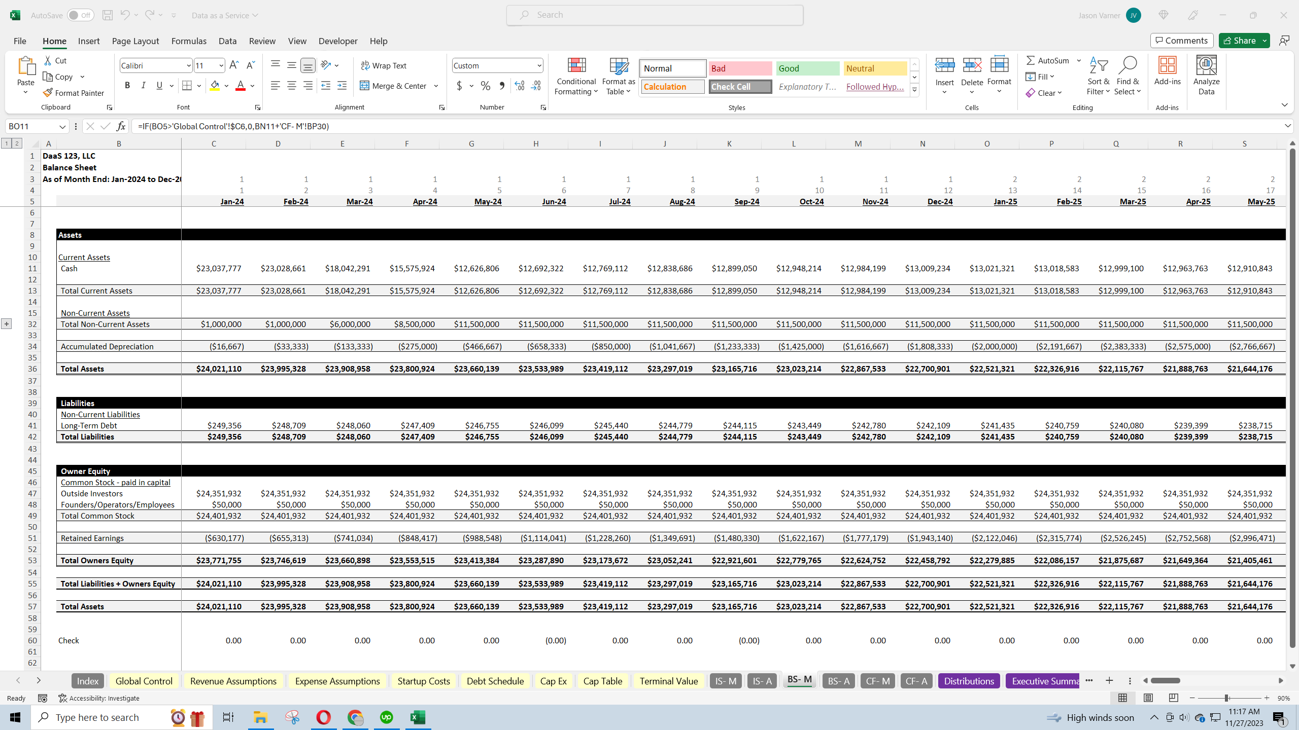Open the Comments panel

pos(1181,40)
